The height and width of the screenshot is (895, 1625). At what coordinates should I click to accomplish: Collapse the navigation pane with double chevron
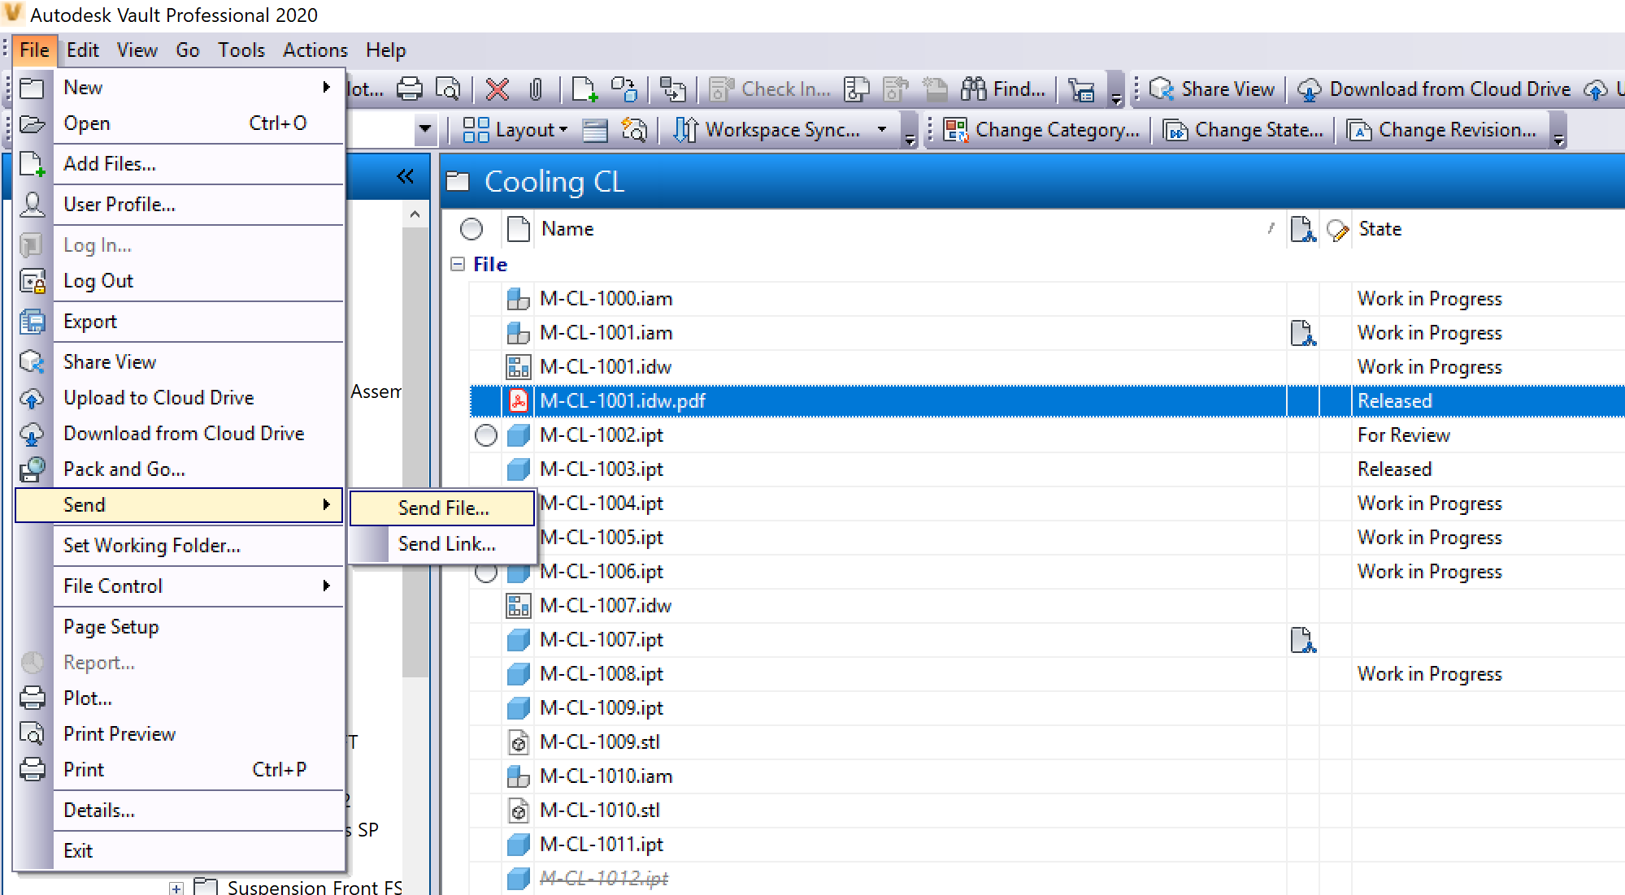[405, 176]
